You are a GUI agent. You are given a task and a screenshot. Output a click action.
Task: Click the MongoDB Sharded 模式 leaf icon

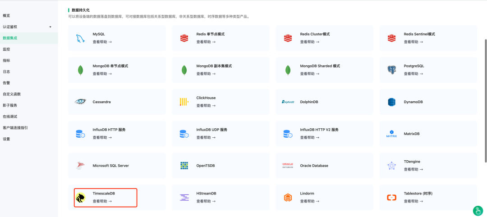point(288,70)
